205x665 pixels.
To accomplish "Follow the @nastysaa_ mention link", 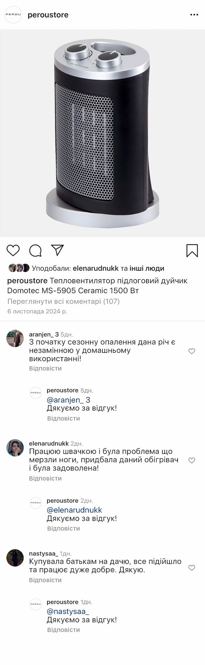I will (68, 611).
